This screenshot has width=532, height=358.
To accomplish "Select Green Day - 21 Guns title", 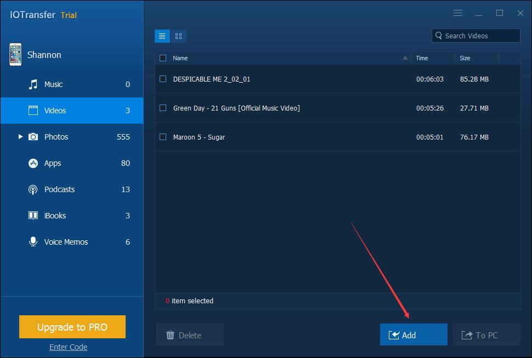I will [236, 108].
